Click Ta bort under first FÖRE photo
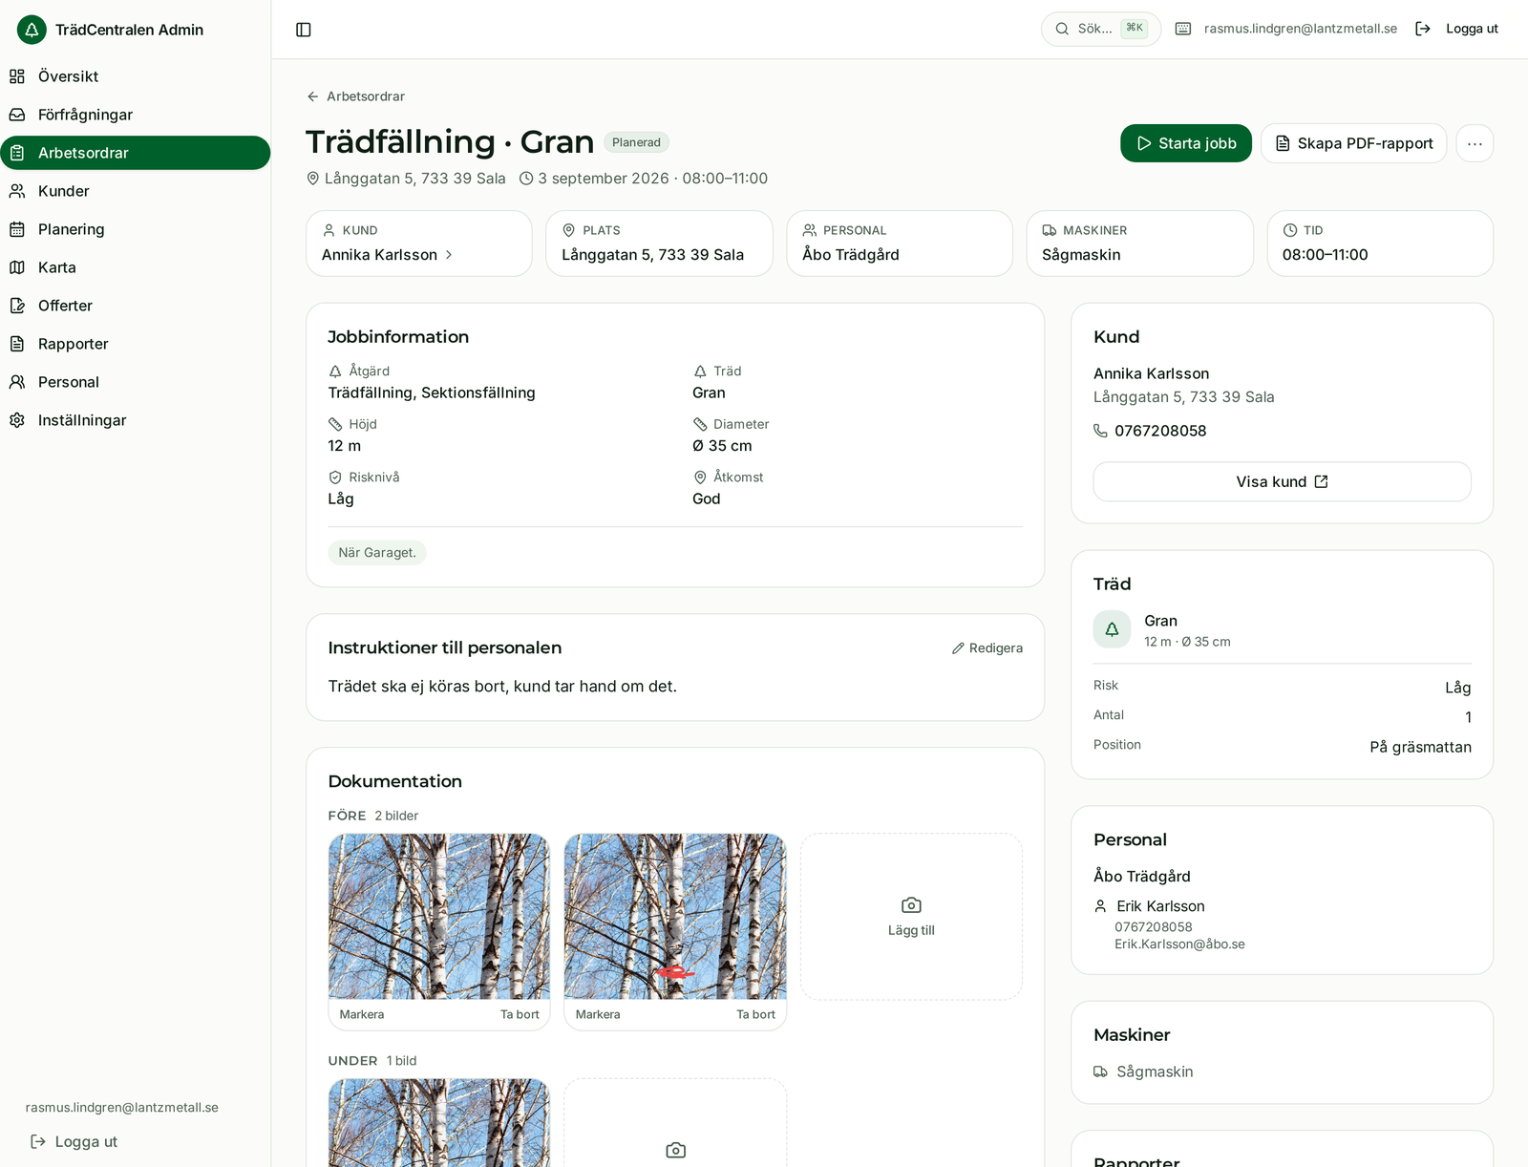 [x=520, y=1015]
